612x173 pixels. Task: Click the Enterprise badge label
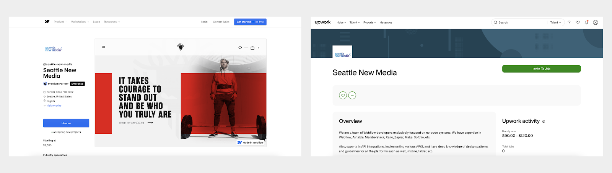(77, 83)
